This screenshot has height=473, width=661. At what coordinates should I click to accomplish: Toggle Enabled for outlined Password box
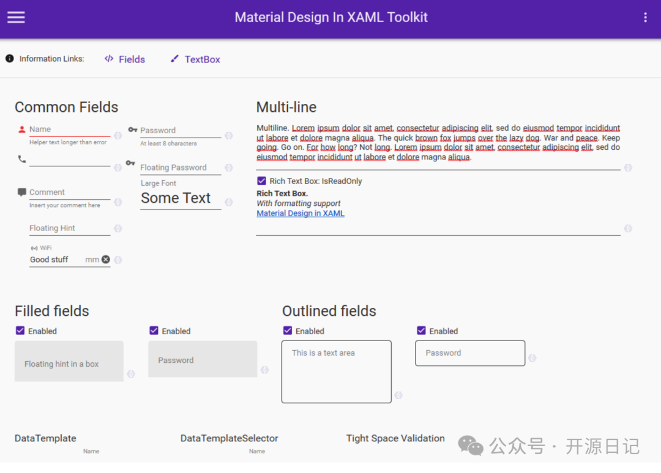(x=421, y=331)
